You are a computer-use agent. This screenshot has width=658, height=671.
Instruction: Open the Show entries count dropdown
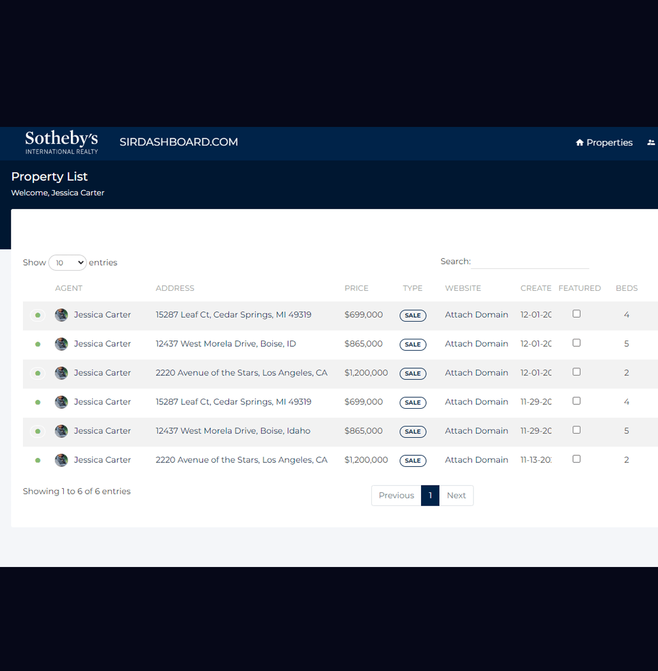[x=68, y=262]
